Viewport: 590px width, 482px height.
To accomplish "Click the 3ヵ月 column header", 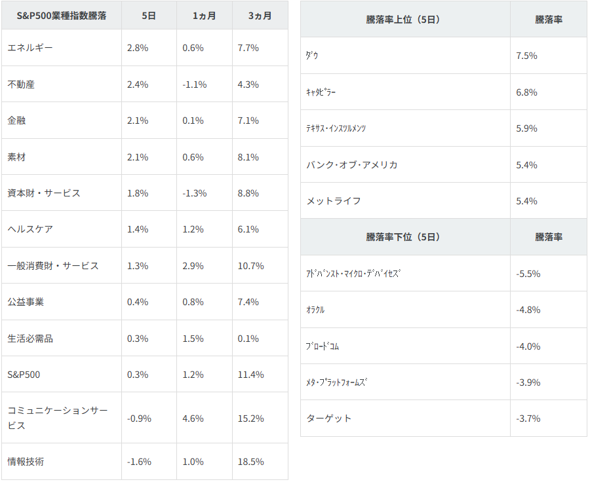I will pyautogui.click(x=260, y=16).
